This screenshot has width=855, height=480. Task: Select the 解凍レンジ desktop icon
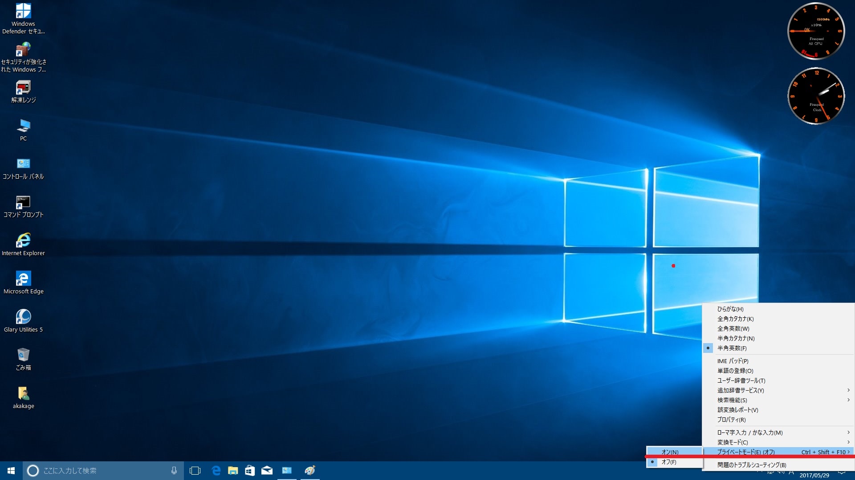[23, 92]
